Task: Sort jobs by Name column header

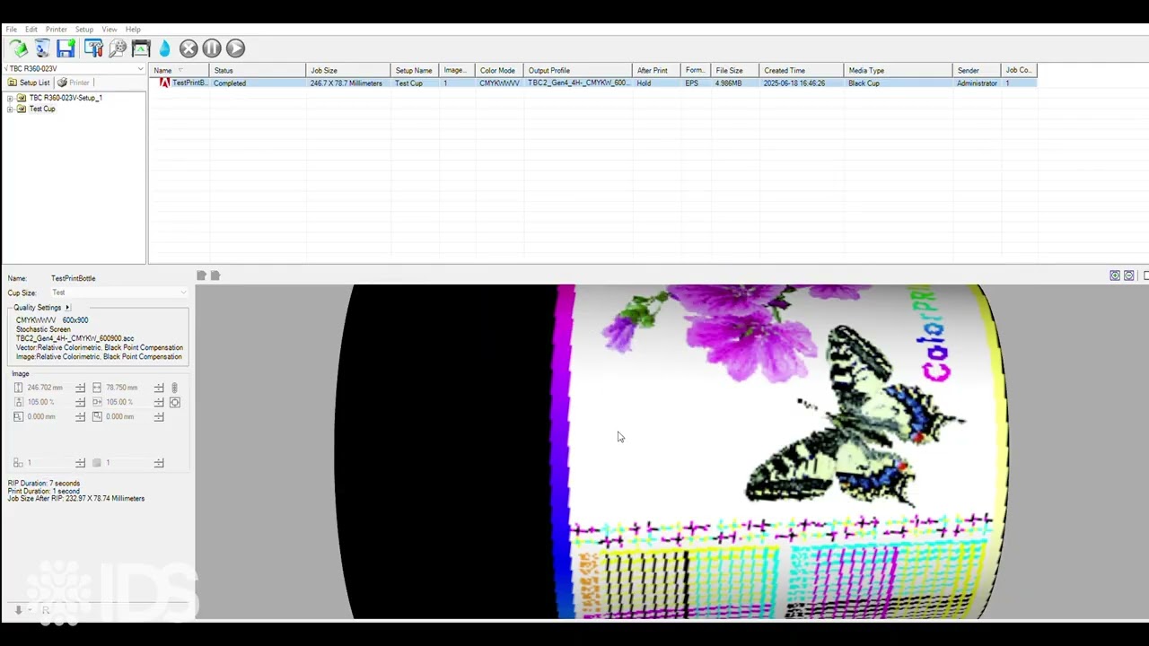Action: [180, 70]
